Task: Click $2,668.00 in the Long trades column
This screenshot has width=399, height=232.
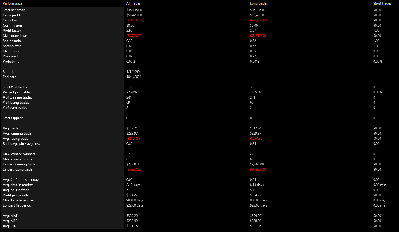Action: (x=257, y=164)
